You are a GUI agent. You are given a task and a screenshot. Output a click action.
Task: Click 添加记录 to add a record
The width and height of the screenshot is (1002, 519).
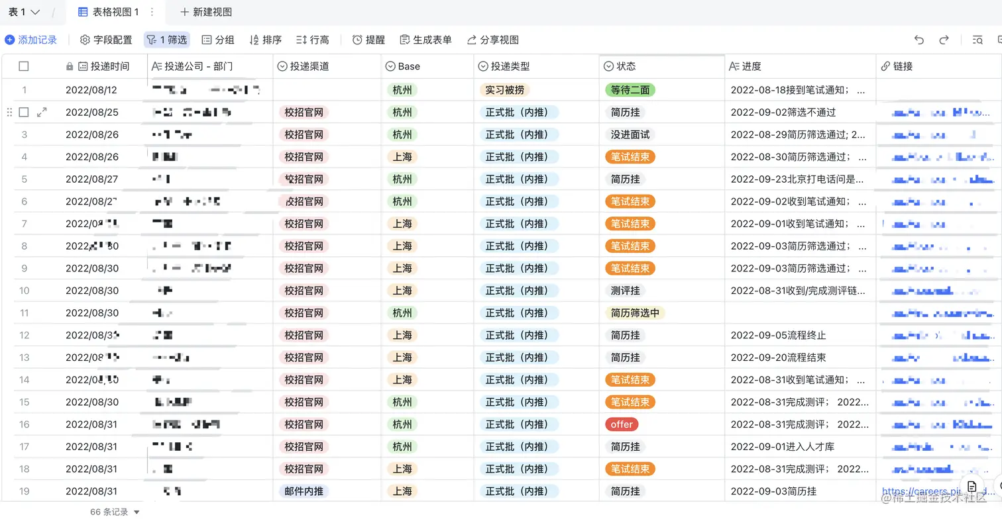pyautogui.click(x=32, y=40)
